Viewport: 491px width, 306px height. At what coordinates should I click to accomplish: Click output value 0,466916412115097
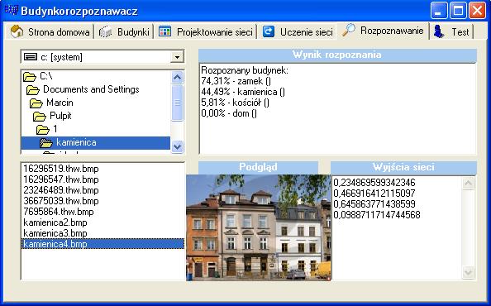coord(374,194)
